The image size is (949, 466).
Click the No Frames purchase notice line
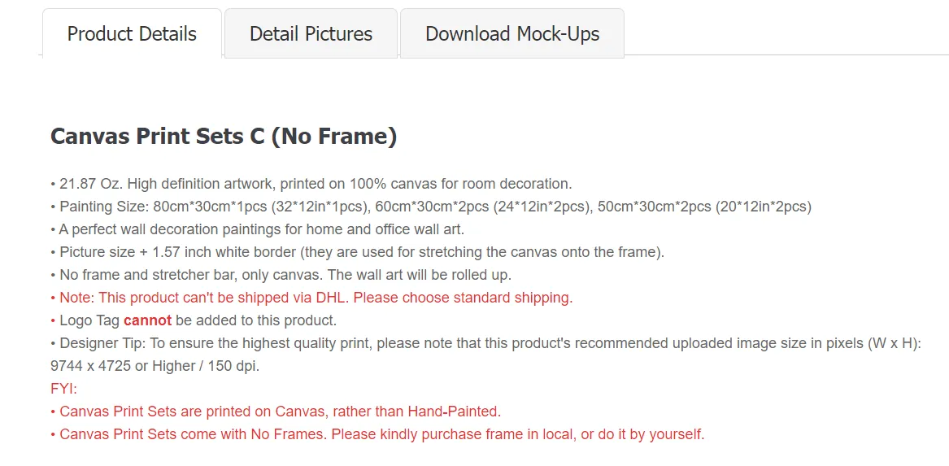tap(377, 434)
